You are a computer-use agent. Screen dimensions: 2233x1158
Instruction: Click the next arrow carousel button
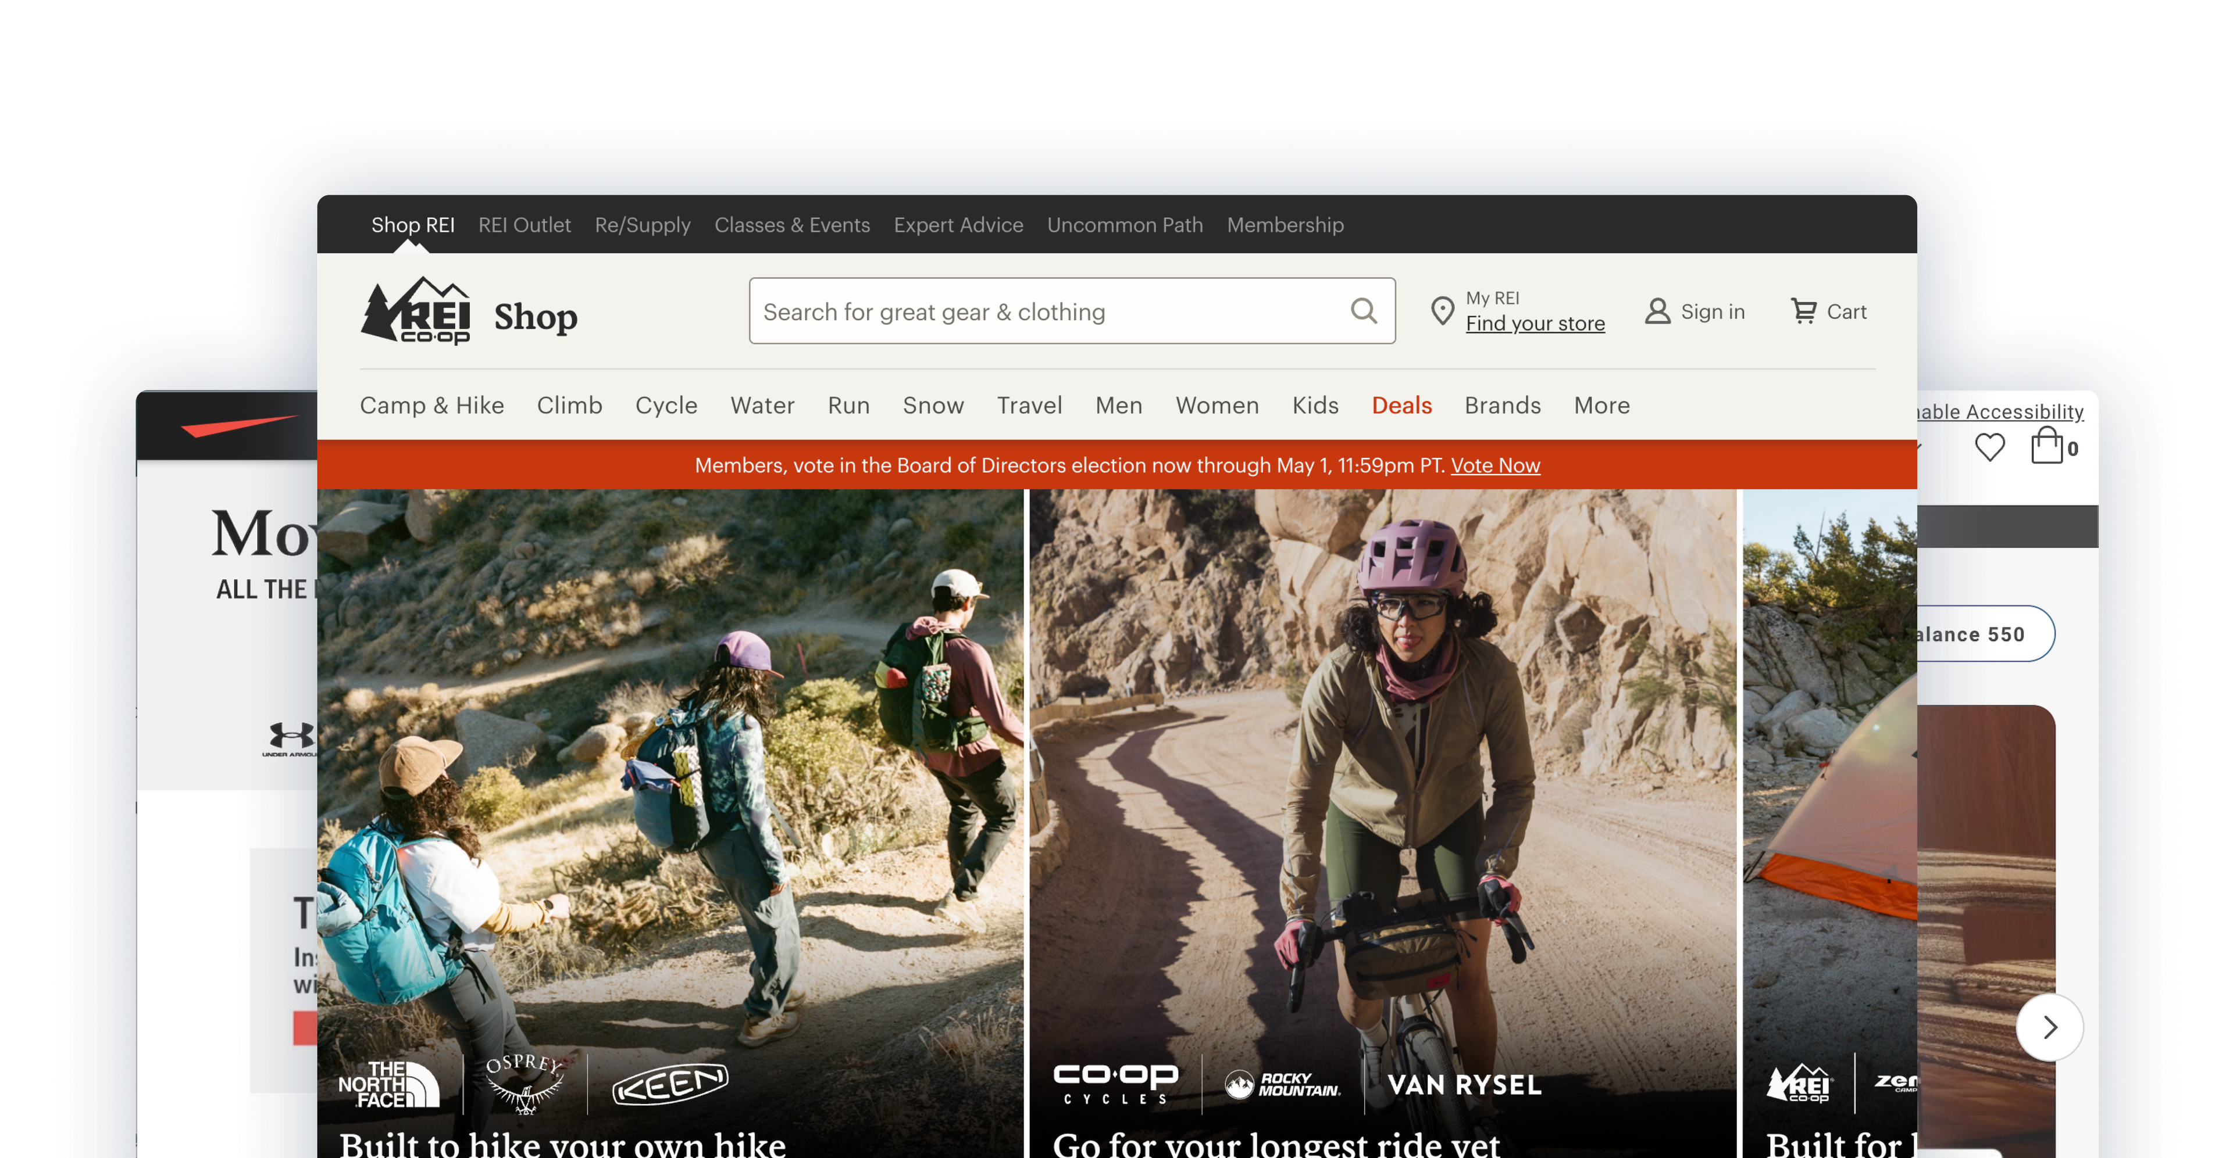click(2049, 1027)
